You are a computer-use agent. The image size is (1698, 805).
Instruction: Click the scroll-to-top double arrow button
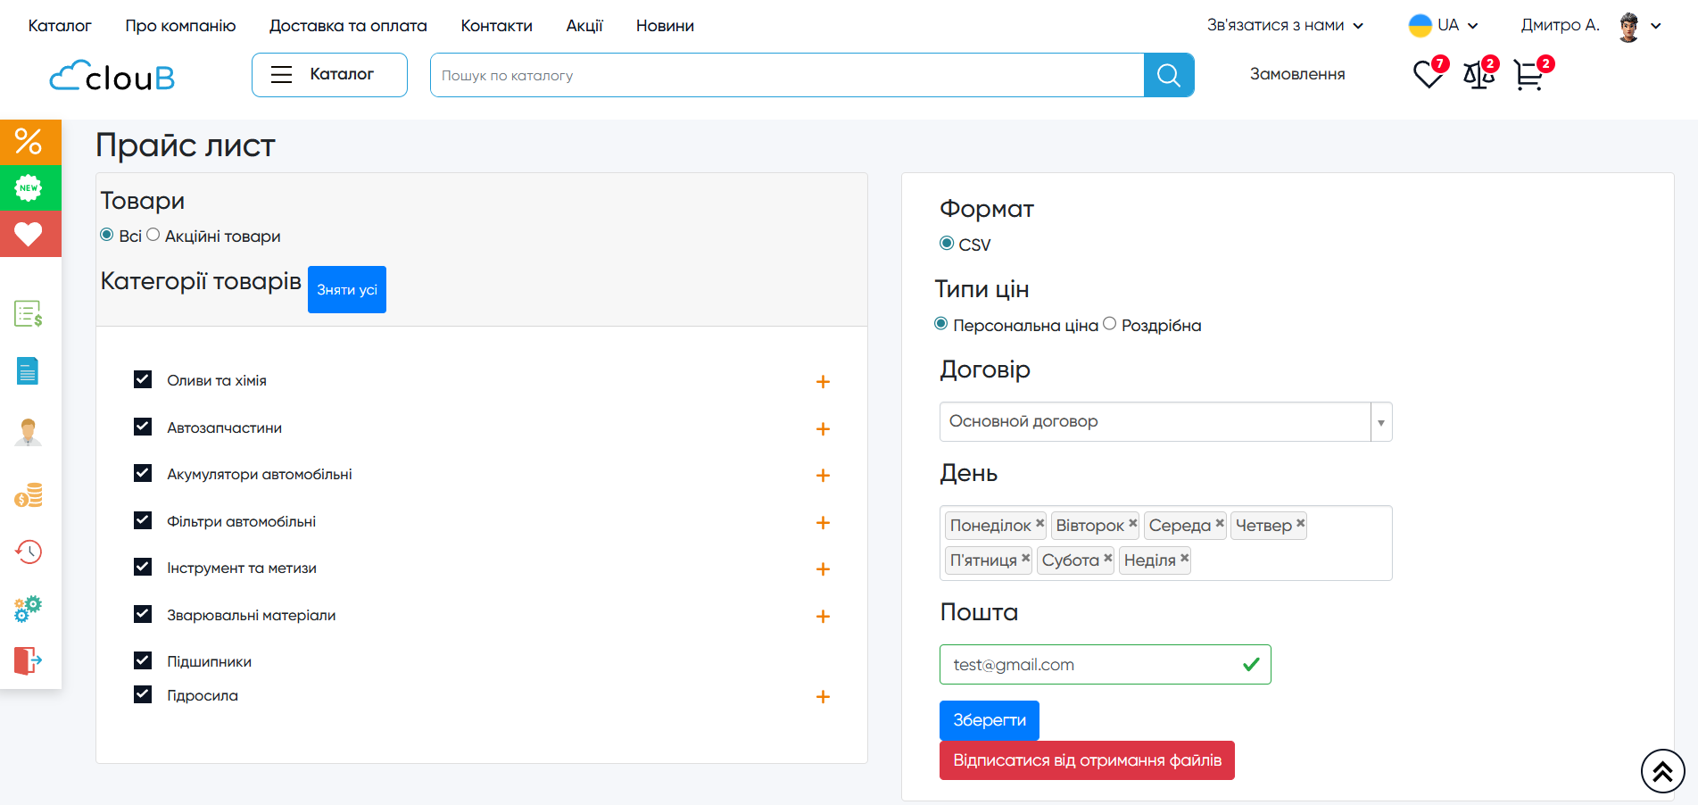pyautogui.click(x=1662, y=771)
